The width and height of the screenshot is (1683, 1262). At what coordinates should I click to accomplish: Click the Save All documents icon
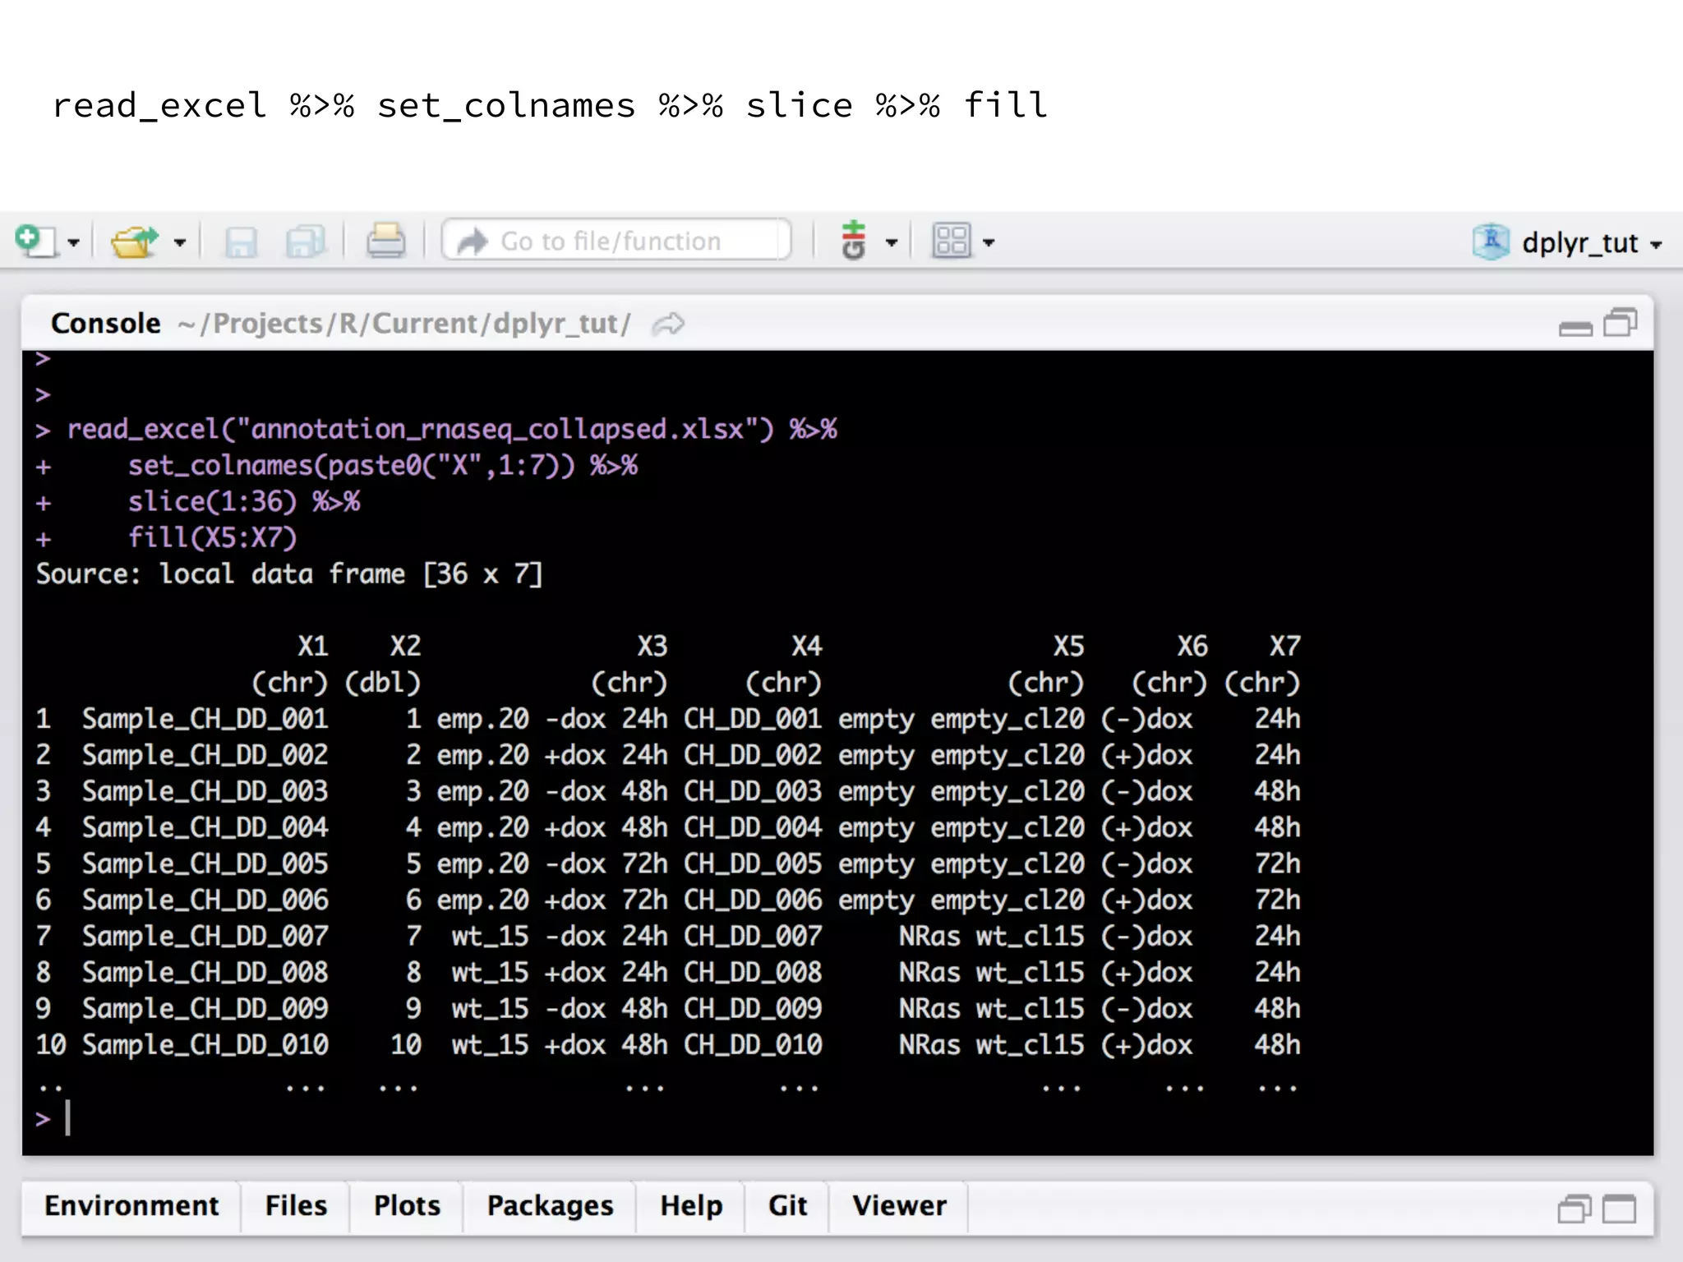306,242
